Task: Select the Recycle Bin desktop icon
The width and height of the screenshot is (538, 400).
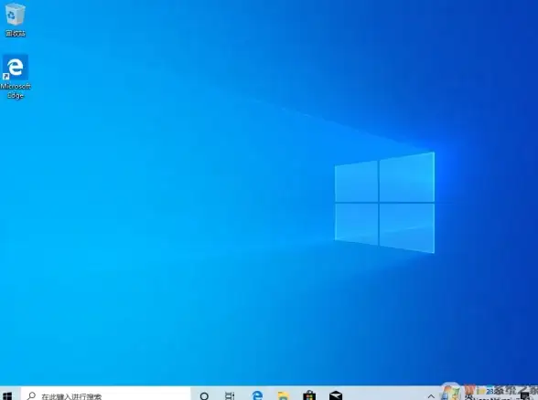Action: click(x=15, y=19)
